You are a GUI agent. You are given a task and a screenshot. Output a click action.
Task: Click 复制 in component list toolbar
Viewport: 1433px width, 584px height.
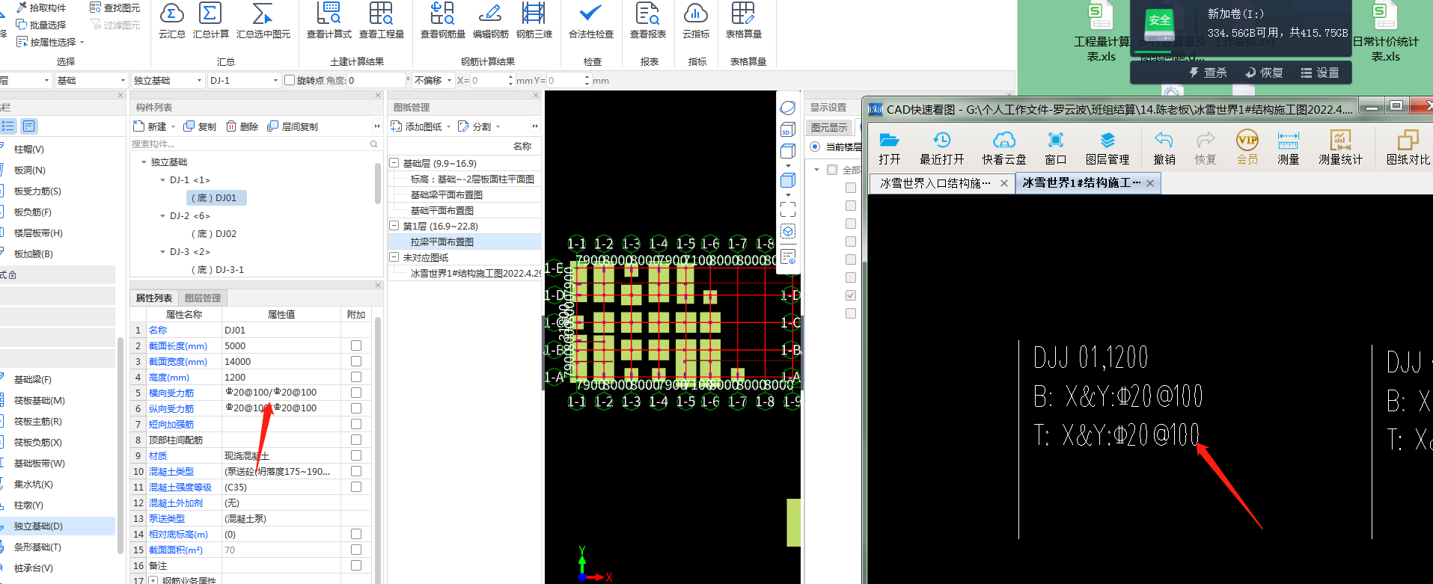tap(200, 126)
